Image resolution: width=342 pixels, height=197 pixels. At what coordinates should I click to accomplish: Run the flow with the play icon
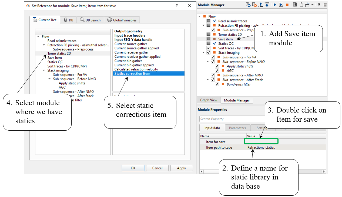click(x=275, y=5)
